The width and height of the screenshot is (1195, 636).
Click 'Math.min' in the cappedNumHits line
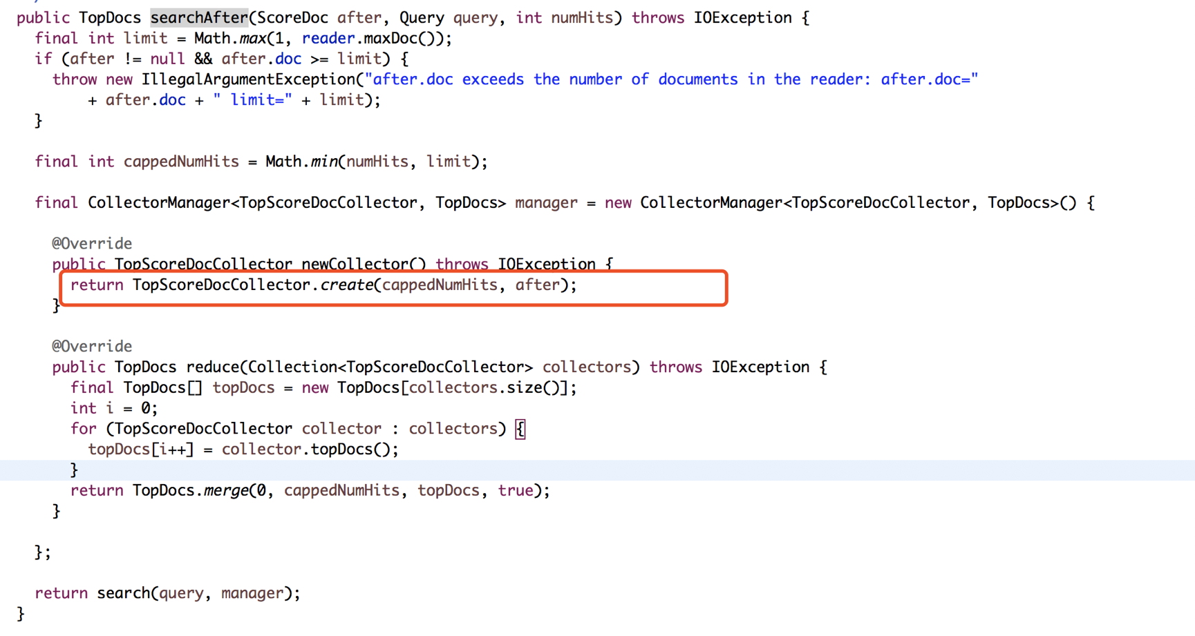tap(301, 162)
